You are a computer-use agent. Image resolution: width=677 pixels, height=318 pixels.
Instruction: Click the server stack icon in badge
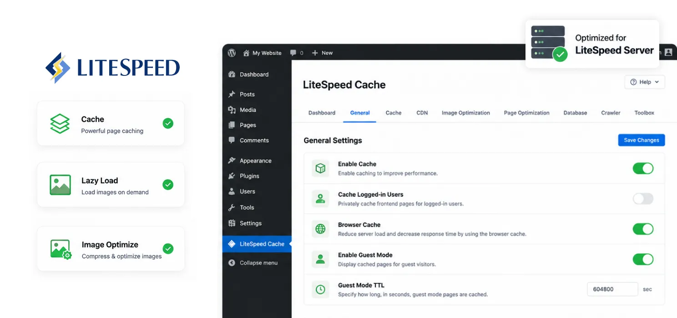coord(548,42)
